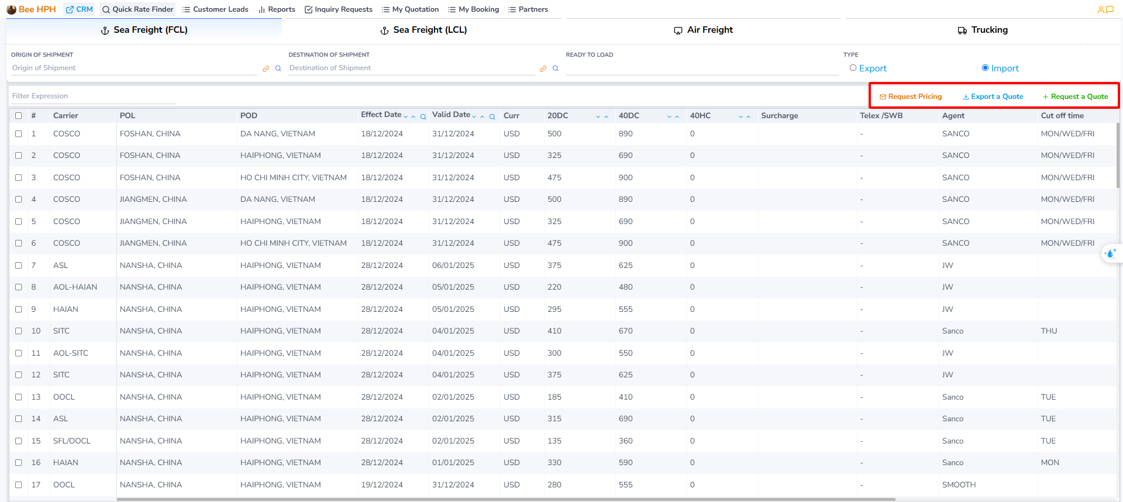Tick the checkbox for row 7 ASL
This screenshot has height=502, width=1123.
tap(19, 265)
